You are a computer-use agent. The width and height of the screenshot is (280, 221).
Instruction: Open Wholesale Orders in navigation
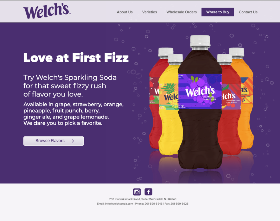coord(181,12)
